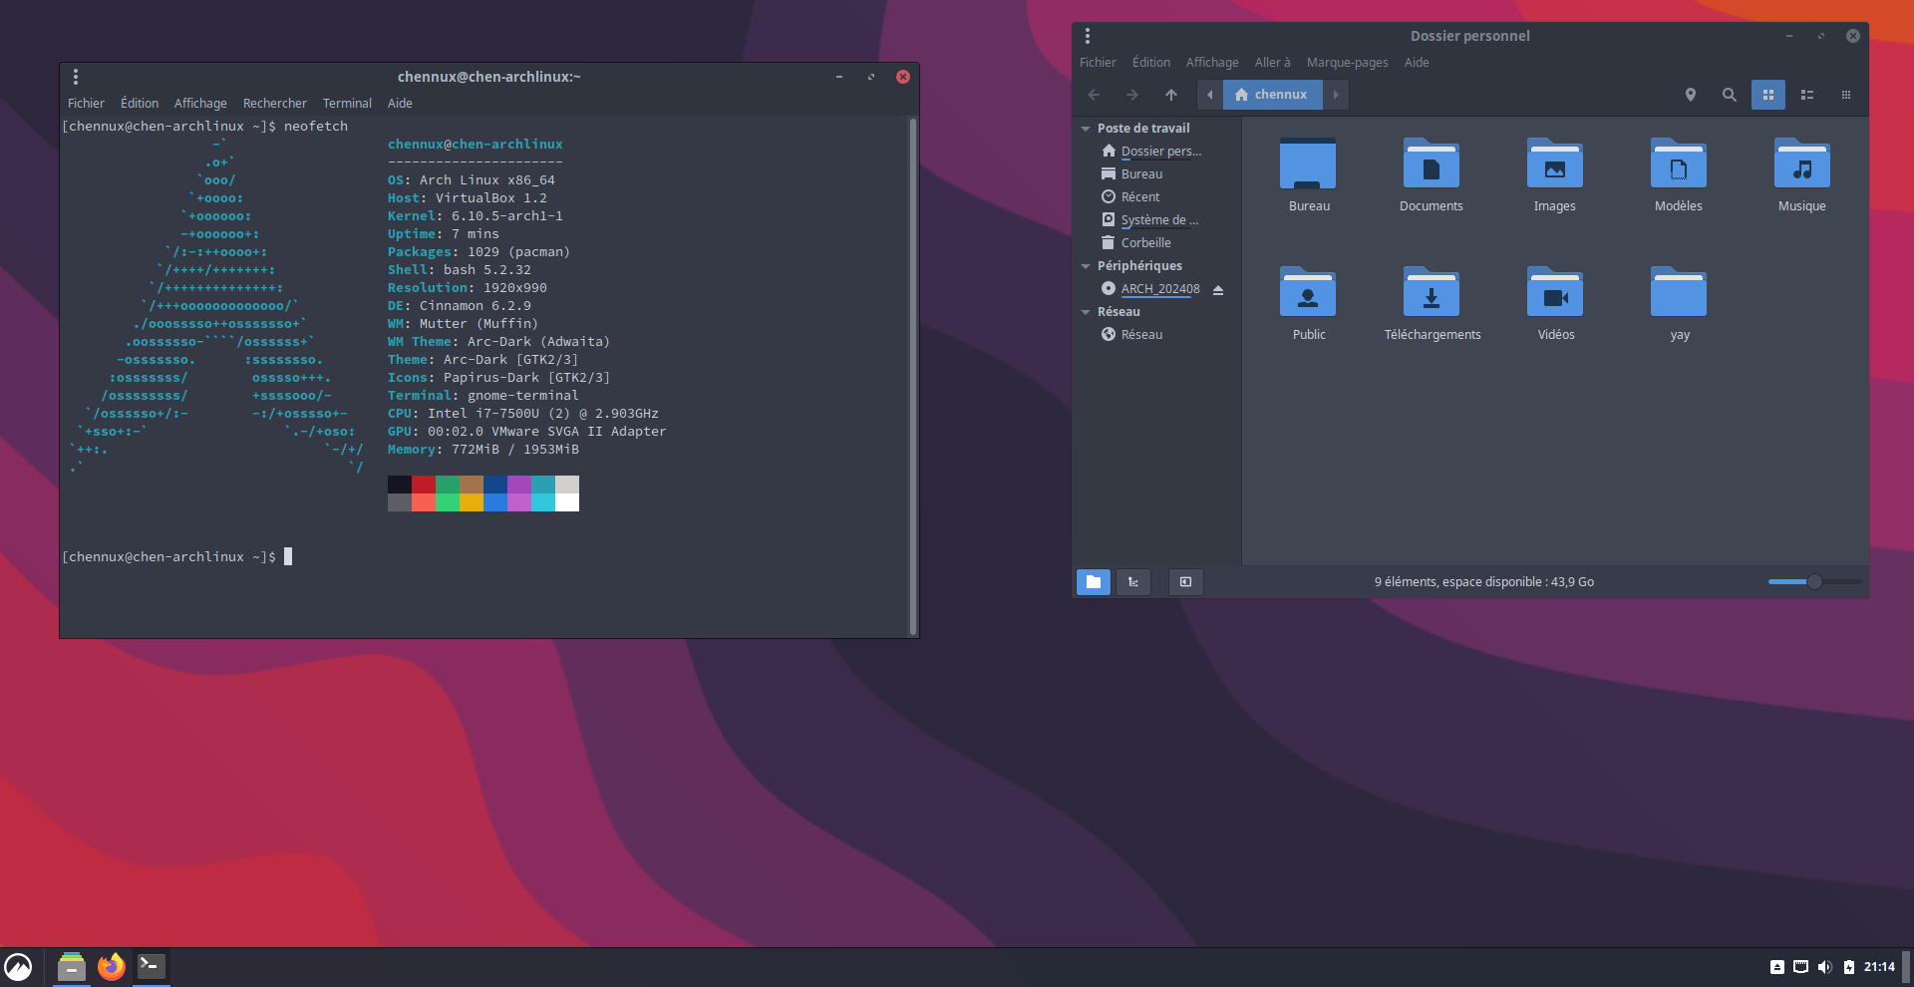The image size is (1914, 987).
Task: Open the Images folder
Action: point(1555,164)
